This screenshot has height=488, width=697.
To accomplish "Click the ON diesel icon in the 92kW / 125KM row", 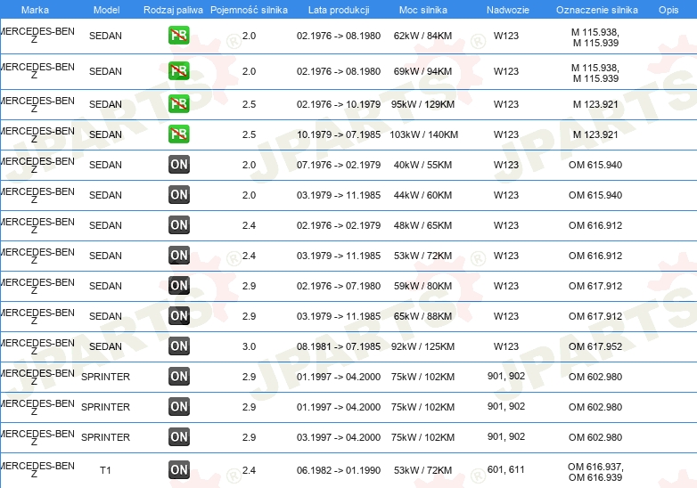I will click(179, 346).
